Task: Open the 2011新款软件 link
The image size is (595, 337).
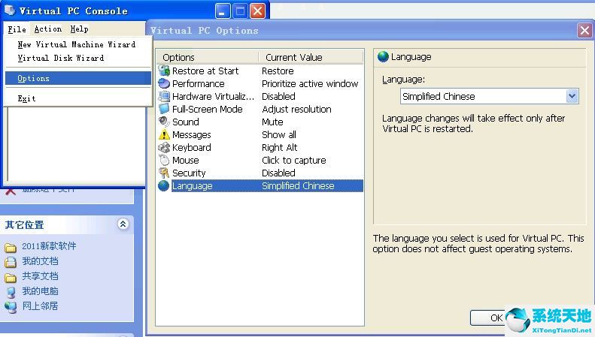Action: 49,246
